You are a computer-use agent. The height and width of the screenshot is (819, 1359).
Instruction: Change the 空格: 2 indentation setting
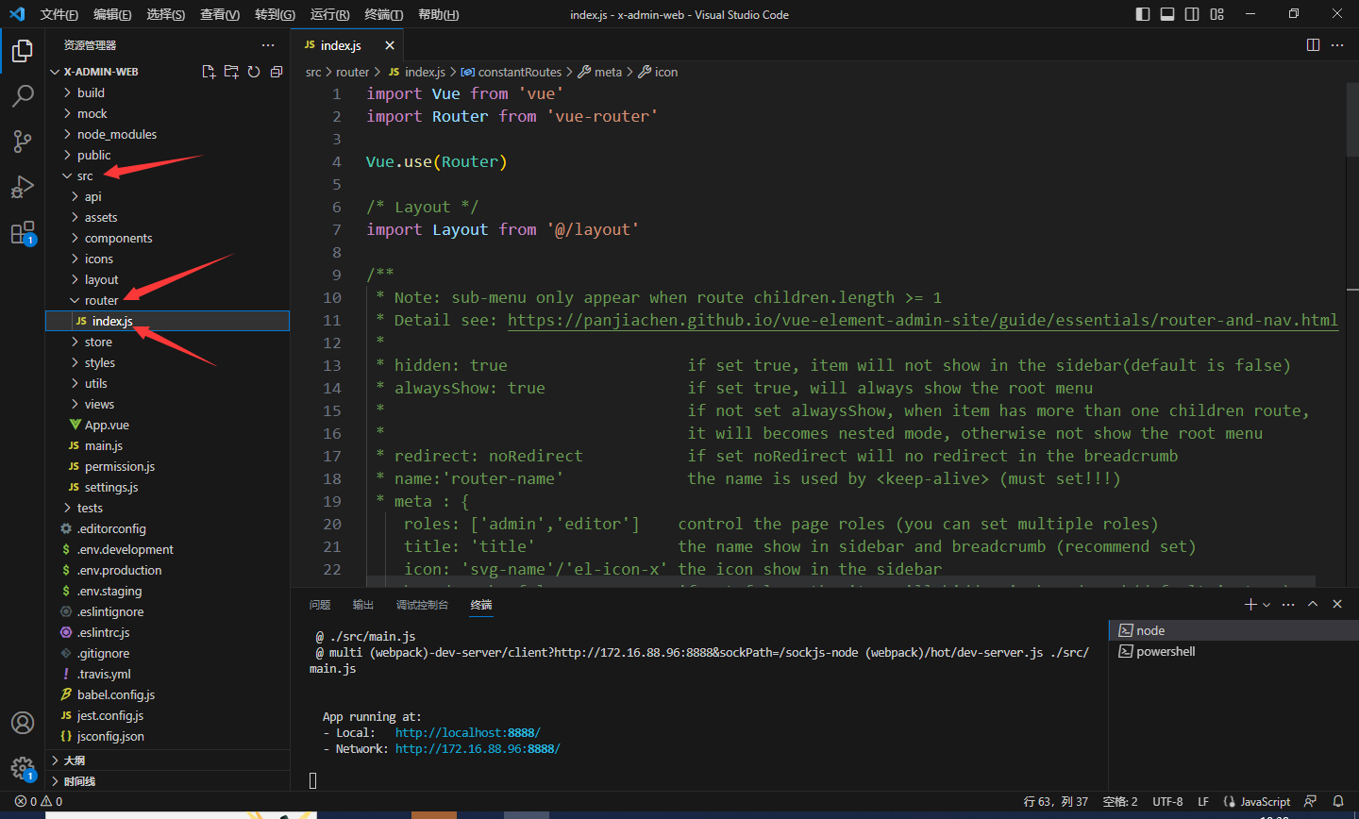tap(1120, 801)
